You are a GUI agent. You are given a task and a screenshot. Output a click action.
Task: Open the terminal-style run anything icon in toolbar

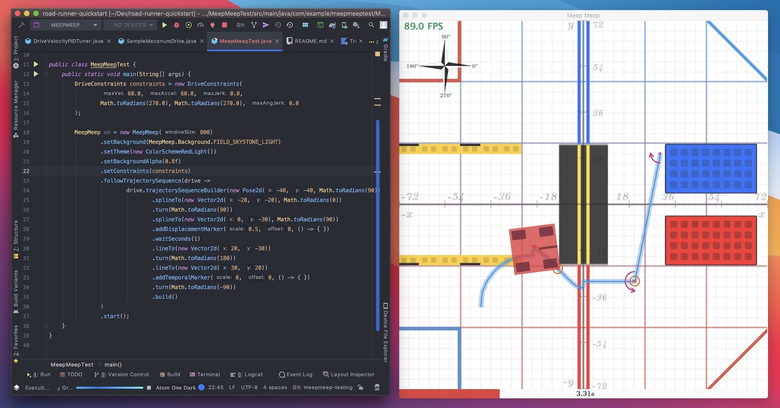coord(320,25)
